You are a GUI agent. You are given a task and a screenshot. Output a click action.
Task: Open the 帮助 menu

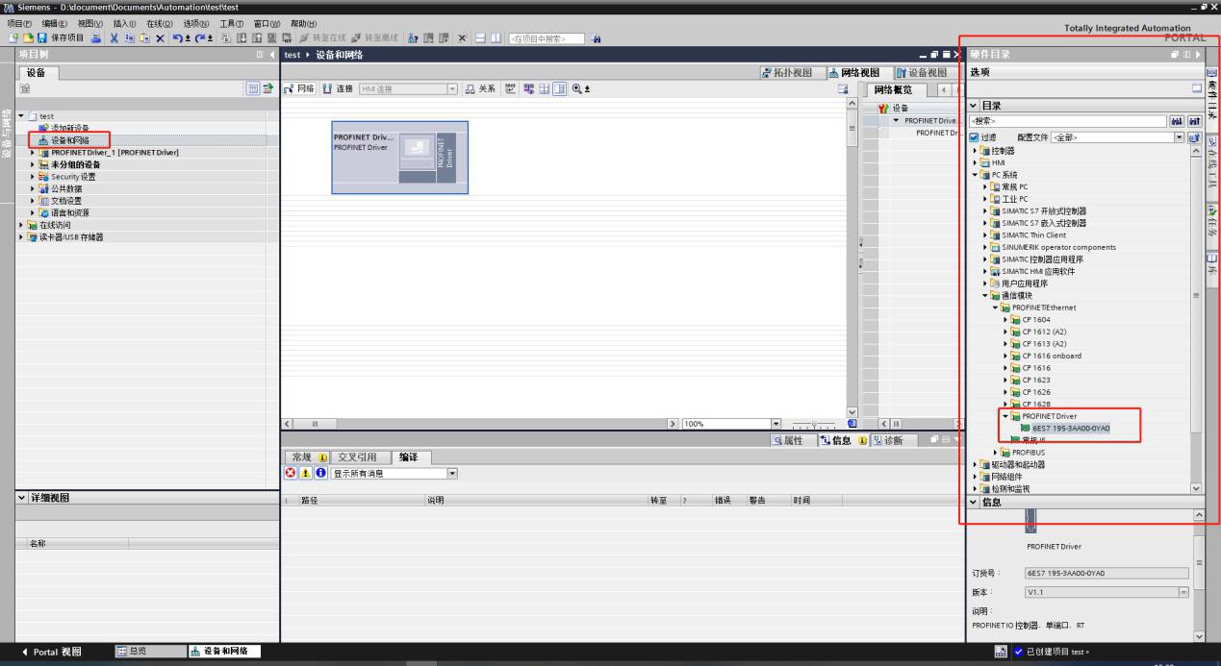pos(303,23)
